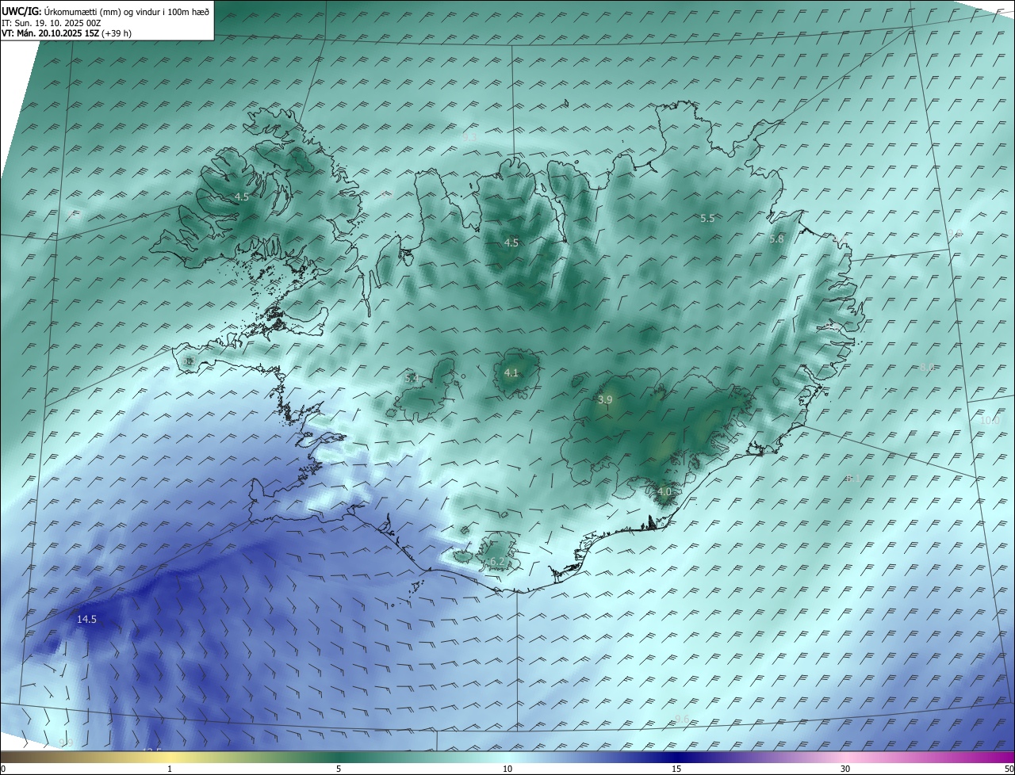Click the 4.0 value at Vatnajökull's southern tip

pos(665,492)
